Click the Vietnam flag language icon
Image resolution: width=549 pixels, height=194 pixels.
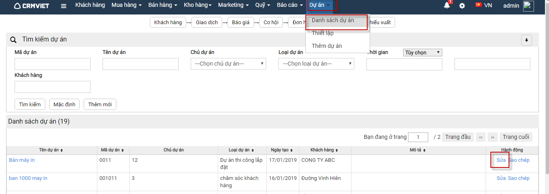pos(479,5)
